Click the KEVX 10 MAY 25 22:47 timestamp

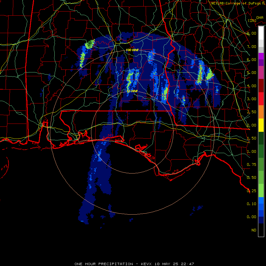pyautogui.click(x=168, y=264)
